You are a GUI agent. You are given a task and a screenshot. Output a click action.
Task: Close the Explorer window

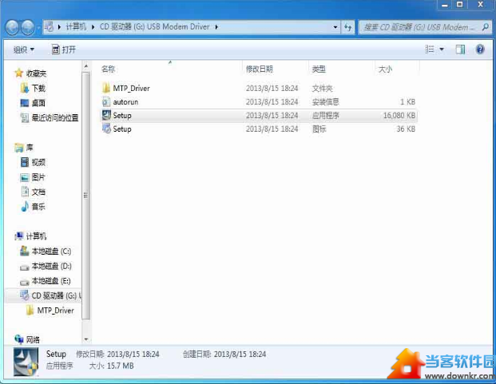tap(481, 5)
